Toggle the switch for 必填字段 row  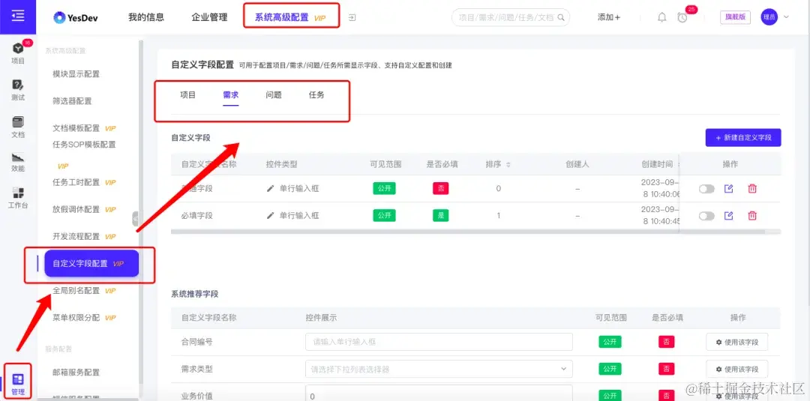[x=706, y=216]
